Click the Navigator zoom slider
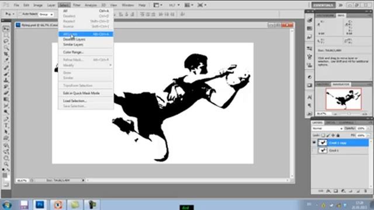The width and height of the screenshot is (374, 210). (350, 114)
